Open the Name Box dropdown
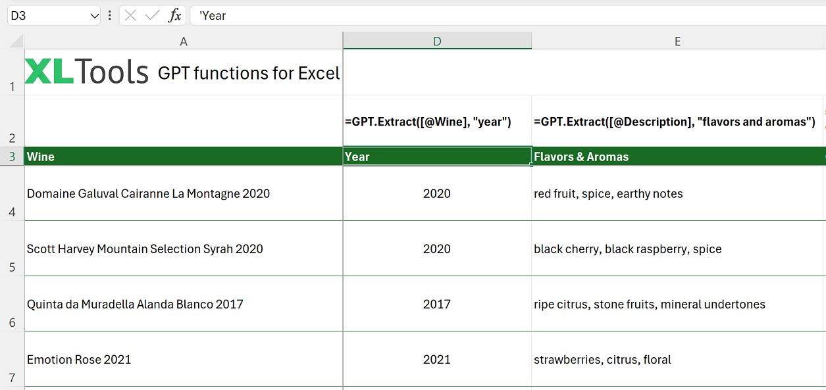Image resolution: width=826 pixels, height=390 pixels. tap(93, 14)
